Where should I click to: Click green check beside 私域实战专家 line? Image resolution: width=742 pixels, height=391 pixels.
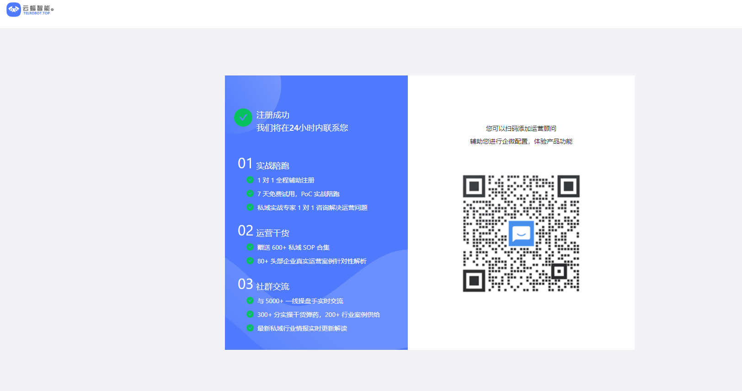click(x=250, y=207)
